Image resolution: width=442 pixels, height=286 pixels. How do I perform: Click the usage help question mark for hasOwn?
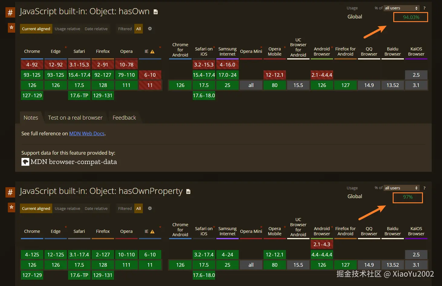point(424,8)
